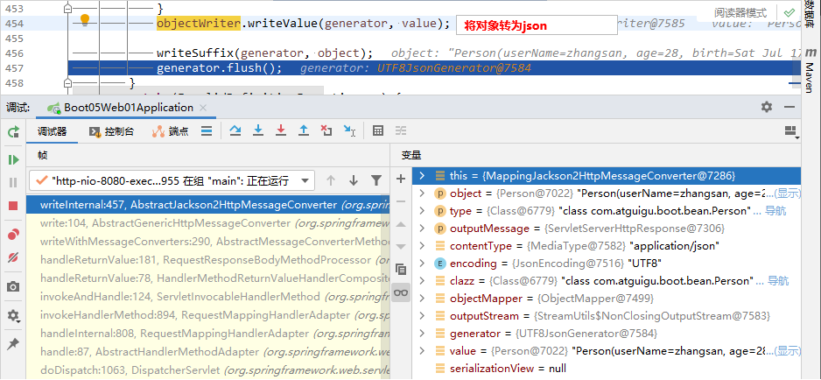Click the lightbulb intention icon on line 454
The height and width of the screenshot is (380, 821).
pos(84,20)
